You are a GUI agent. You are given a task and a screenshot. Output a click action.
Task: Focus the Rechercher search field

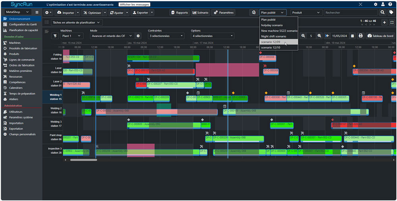point(351,13)
